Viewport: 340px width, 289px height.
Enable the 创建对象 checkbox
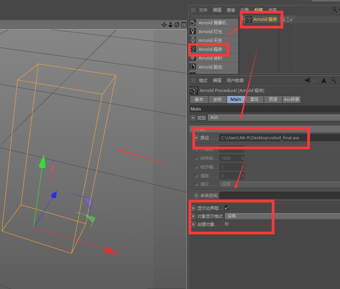227,224
